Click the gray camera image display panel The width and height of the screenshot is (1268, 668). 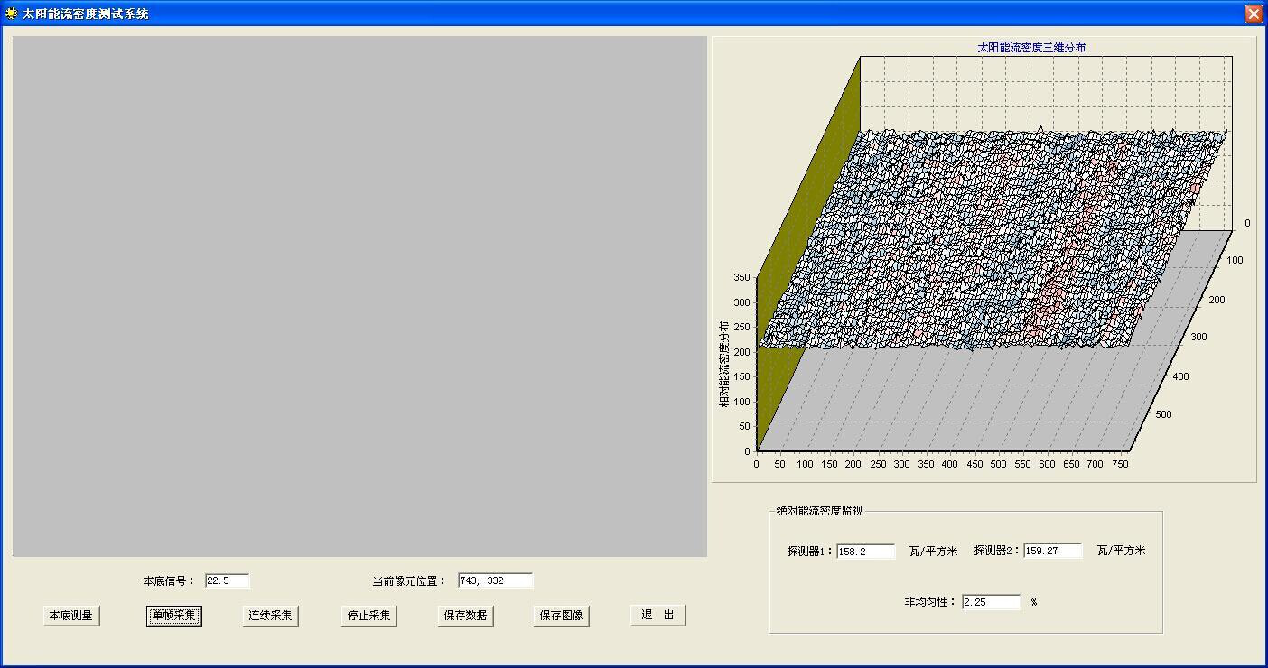click(357, 298)
